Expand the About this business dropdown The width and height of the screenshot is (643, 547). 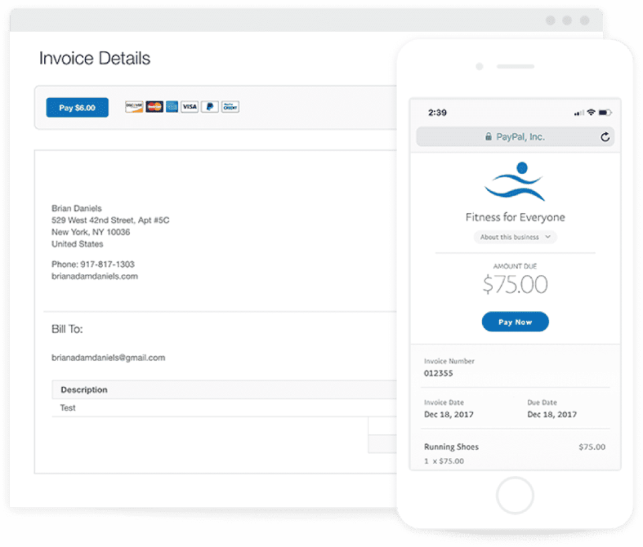point(515,237)
